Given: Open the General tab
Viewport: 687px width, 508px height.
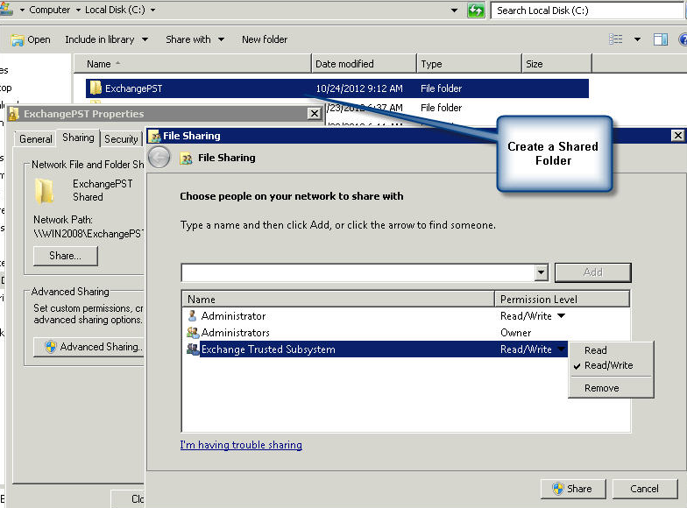Looking at the screenshot, I should [36, 138].
